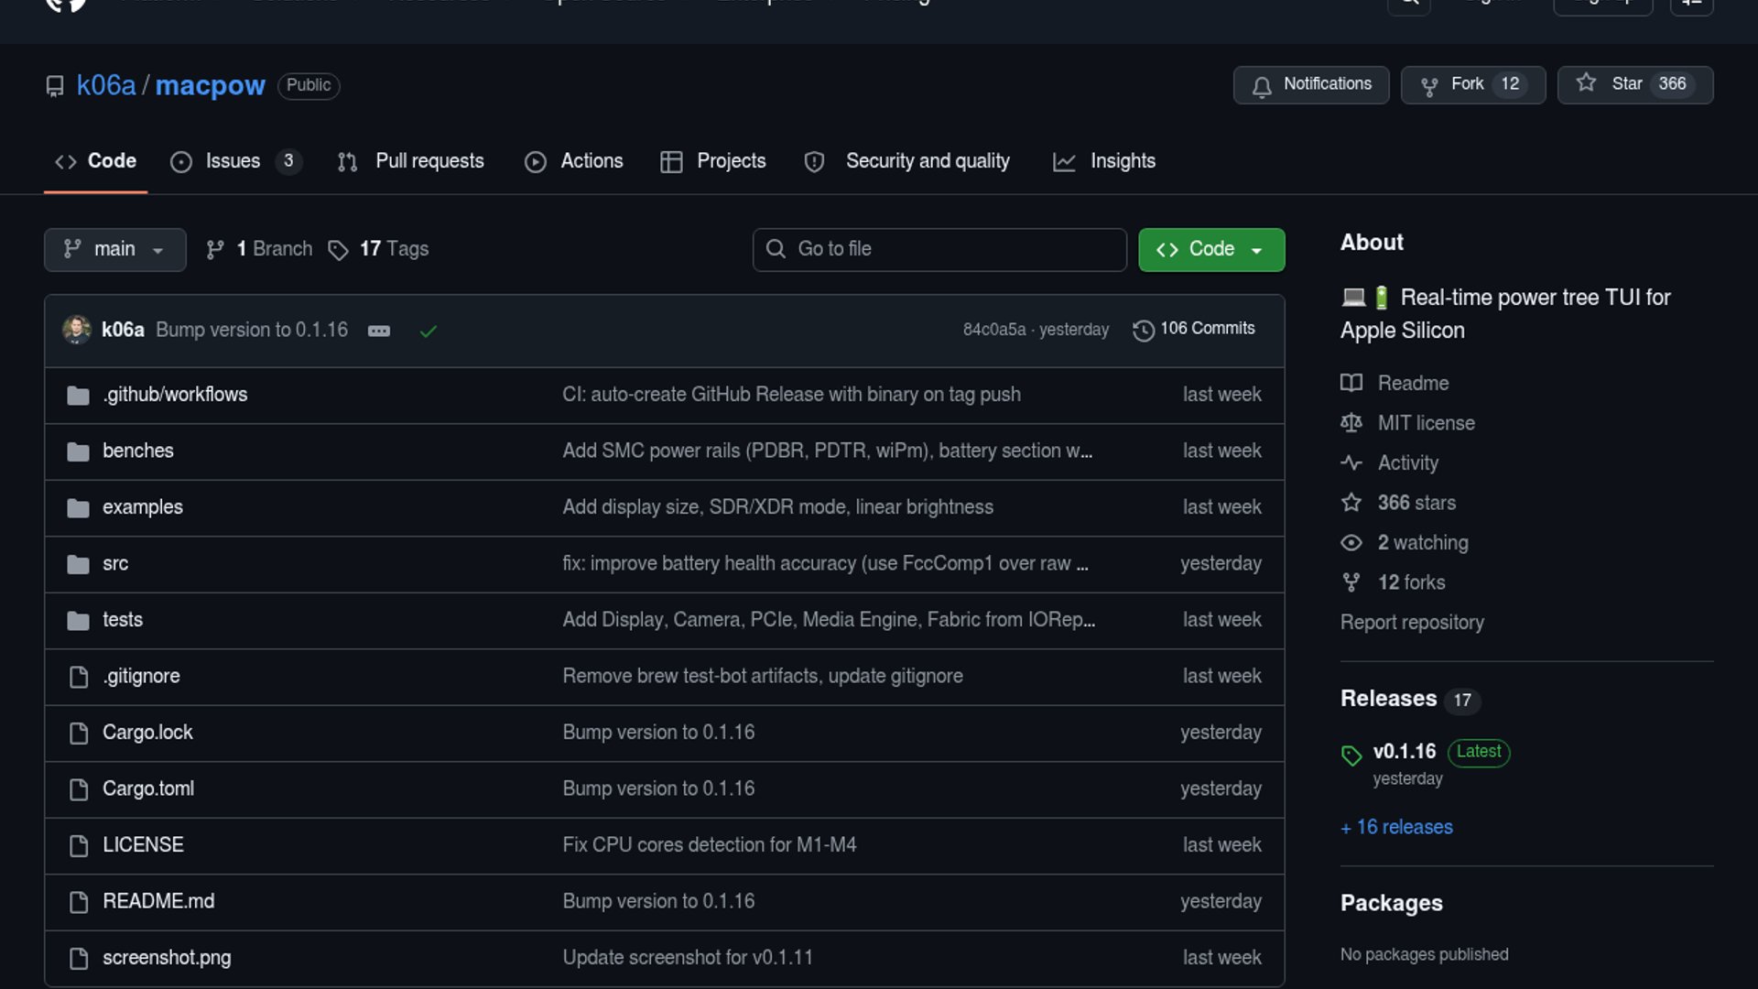The image size is (1758, 989).
Task: Open the src folder
Action: click(x=115, y=564)
